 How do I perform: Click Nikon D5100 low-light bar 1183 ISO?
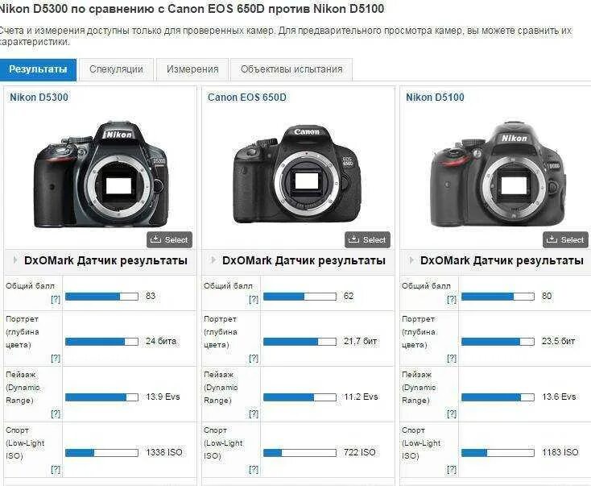[498, 453]
